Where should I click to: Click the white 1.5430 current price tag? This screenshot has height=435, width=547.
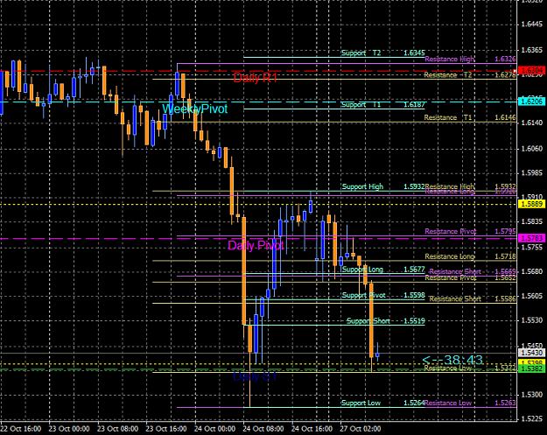pos(531,353)
